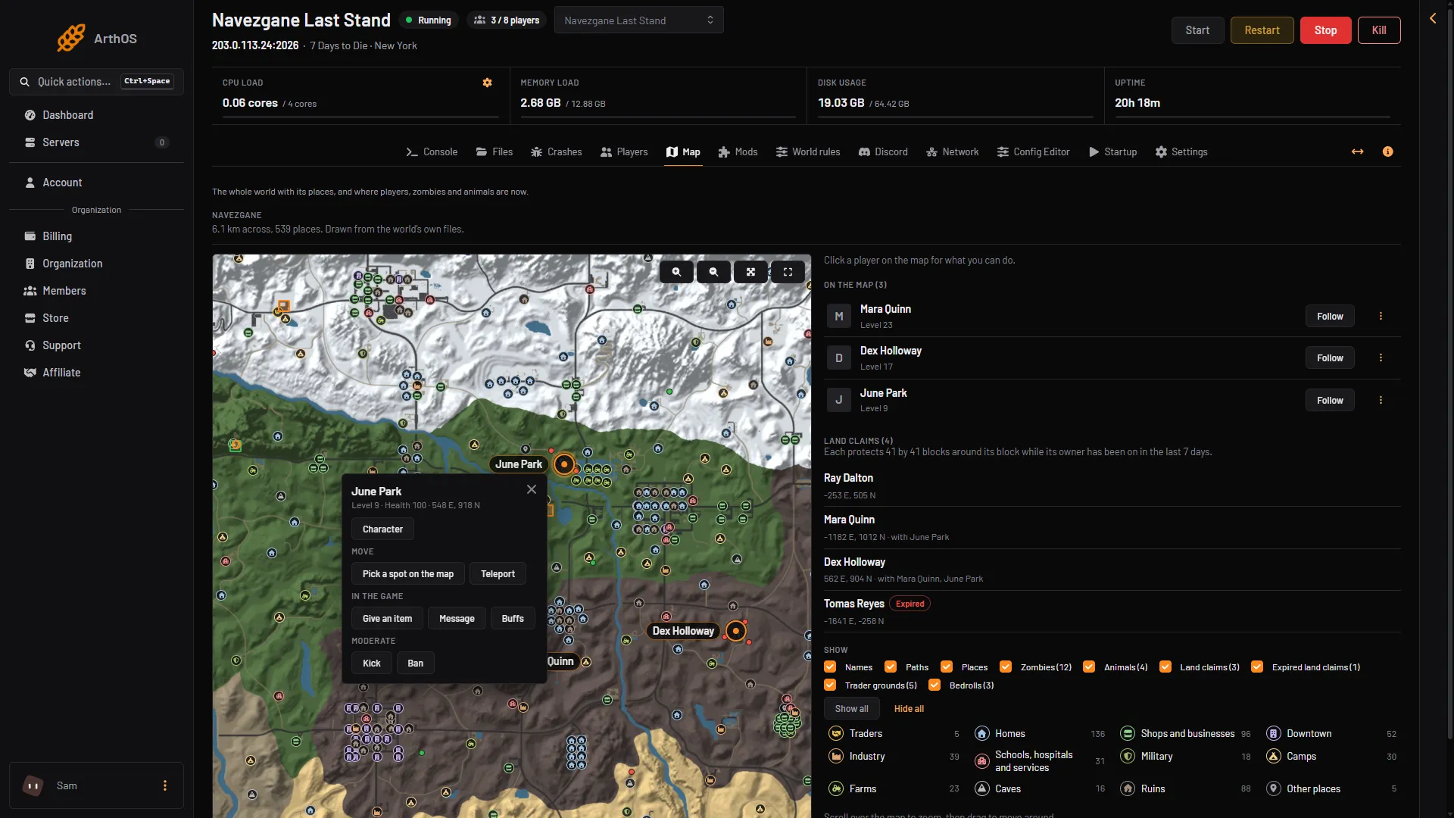1454x818 pixels.
Task: Open the Players tab
Action: [624, 151]
